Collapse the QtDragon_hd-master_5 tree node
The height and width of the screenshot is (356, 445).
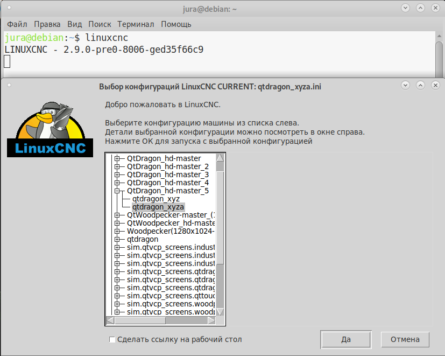click(117, 191)
